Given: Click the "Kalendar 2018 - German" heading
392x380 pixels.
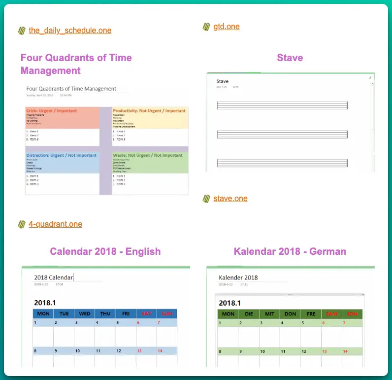Looking at the screenshot, I should tap(290, 251).
